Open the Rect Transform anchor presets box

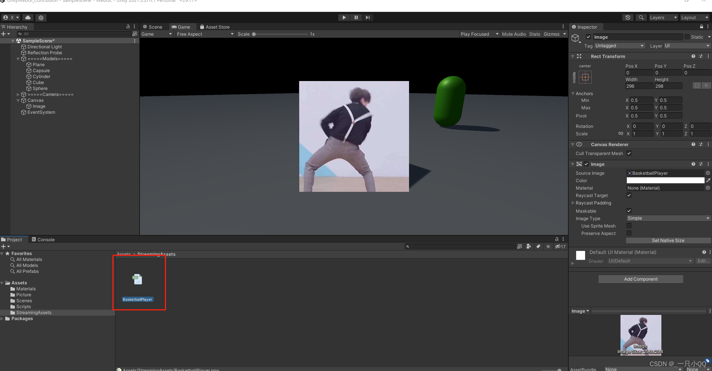585,77
